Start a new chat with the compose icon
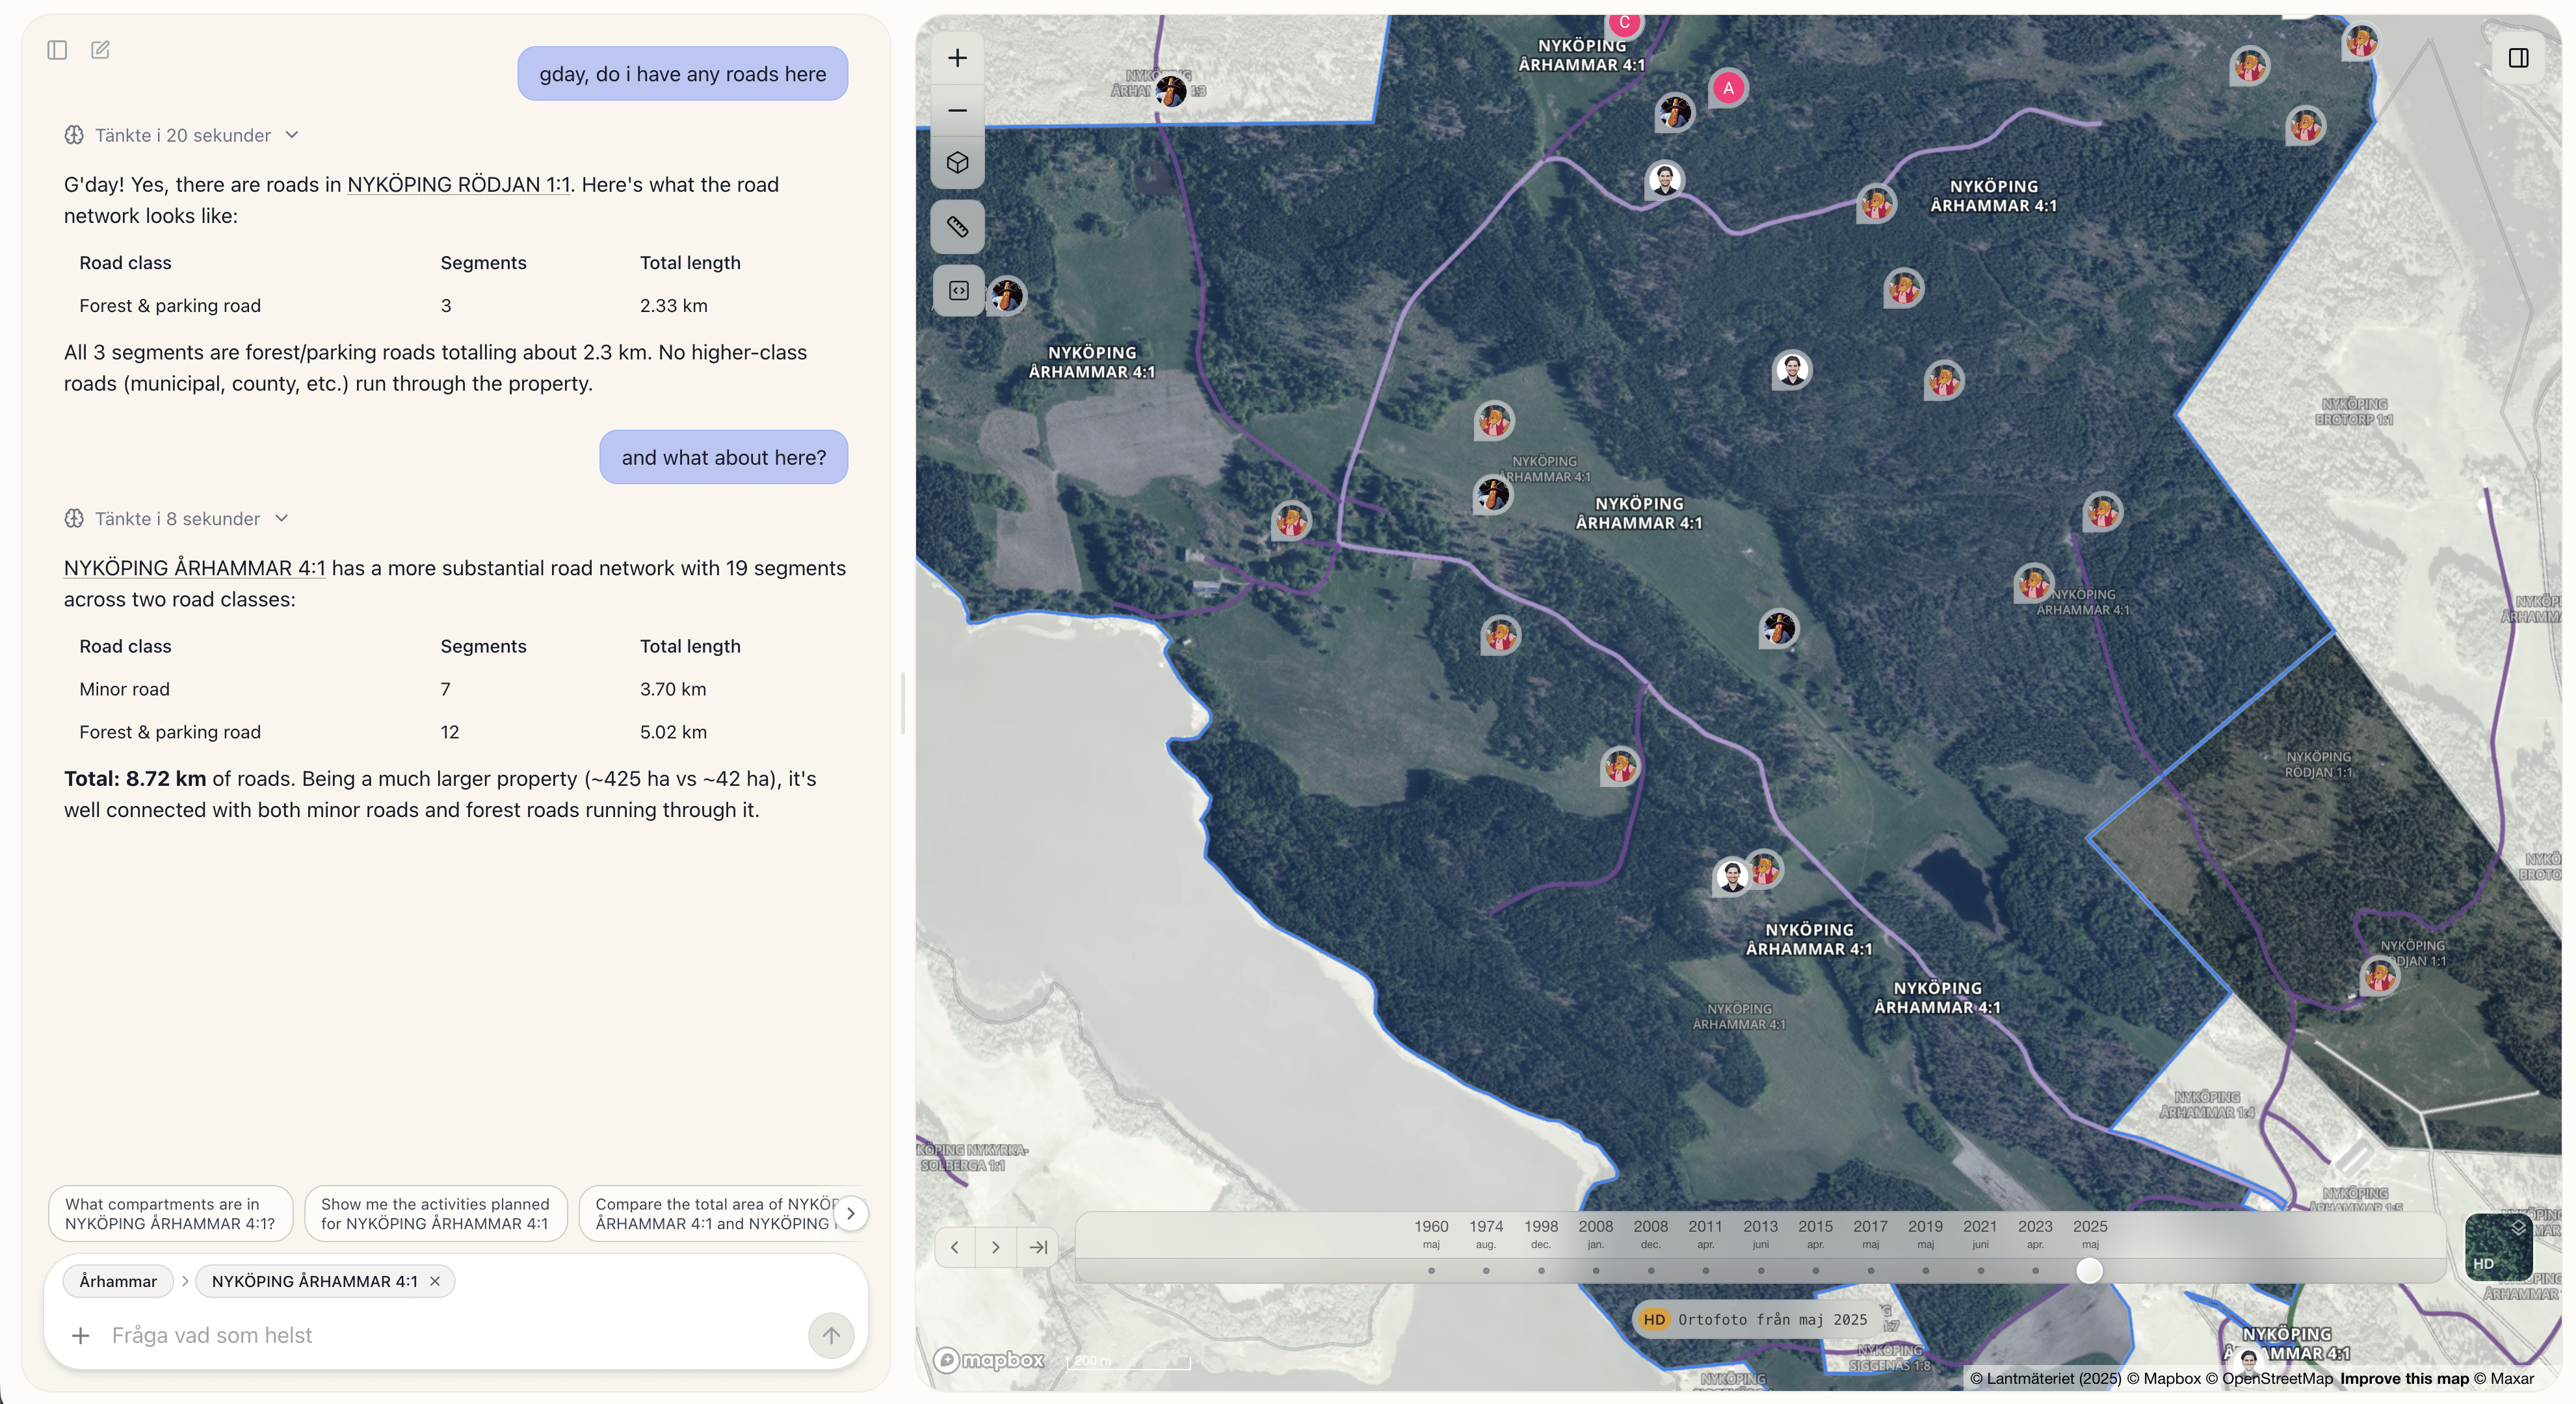 point(100,50)
